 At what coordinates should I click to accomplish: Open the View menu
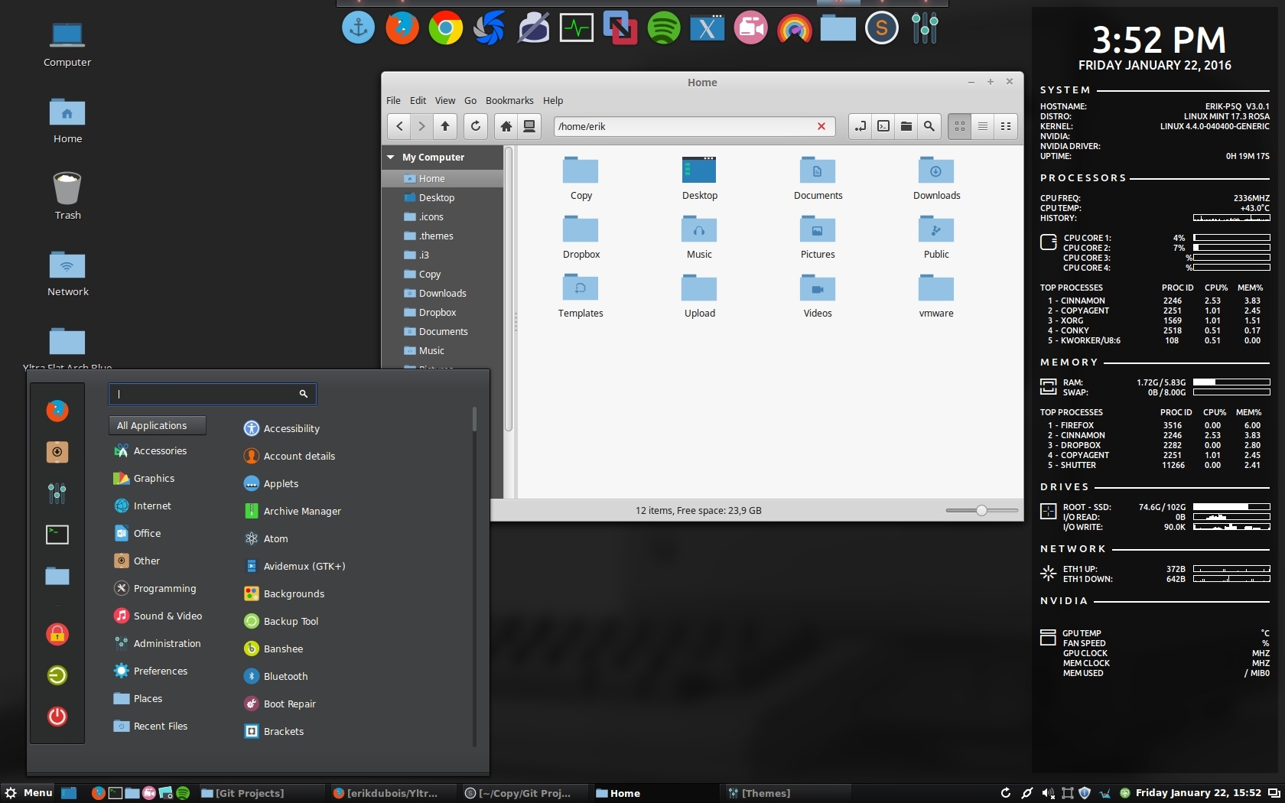(445, 100)
